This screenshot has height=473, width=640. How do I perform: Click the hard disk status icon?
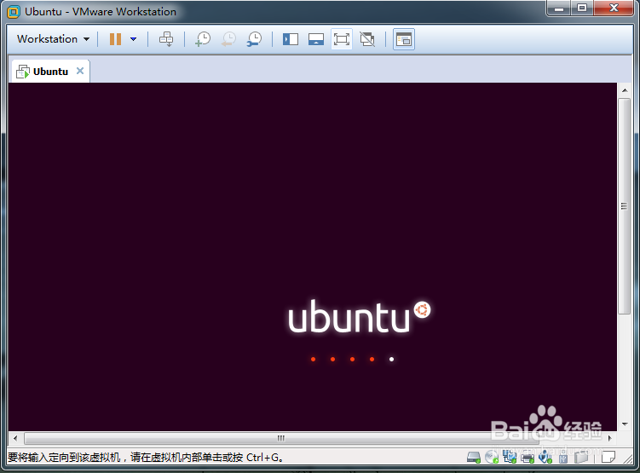click(474, 457)
